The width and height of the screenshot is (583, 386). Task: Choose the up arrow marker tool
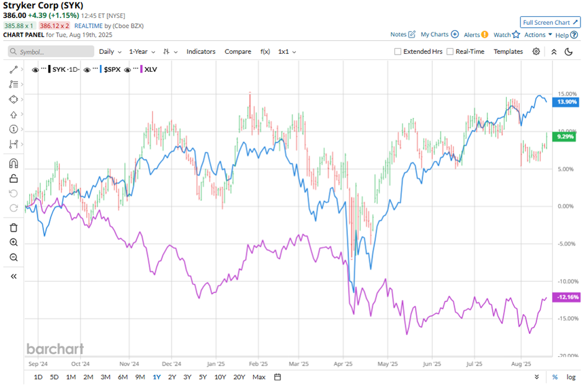point(14,115)
